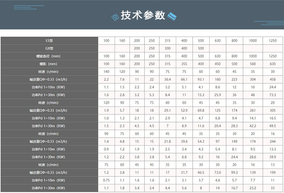Click the 功率 cell showing 42.2
The width and height of the screenshot is (284, 193).
click(253, 126)
